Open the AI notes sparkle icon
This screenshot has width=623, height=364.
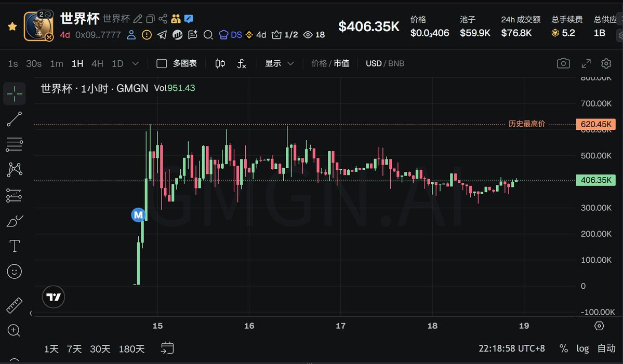(193, 35)
